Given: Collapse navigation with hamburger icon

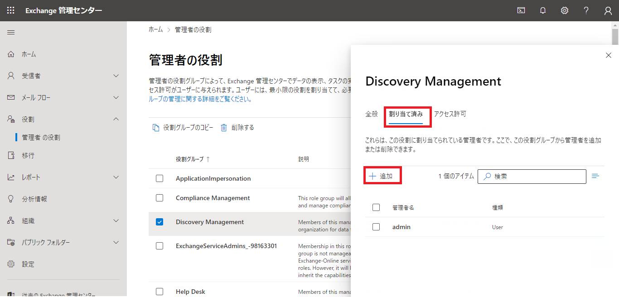Looking at the screenshot, I should (x=11, y=32).
